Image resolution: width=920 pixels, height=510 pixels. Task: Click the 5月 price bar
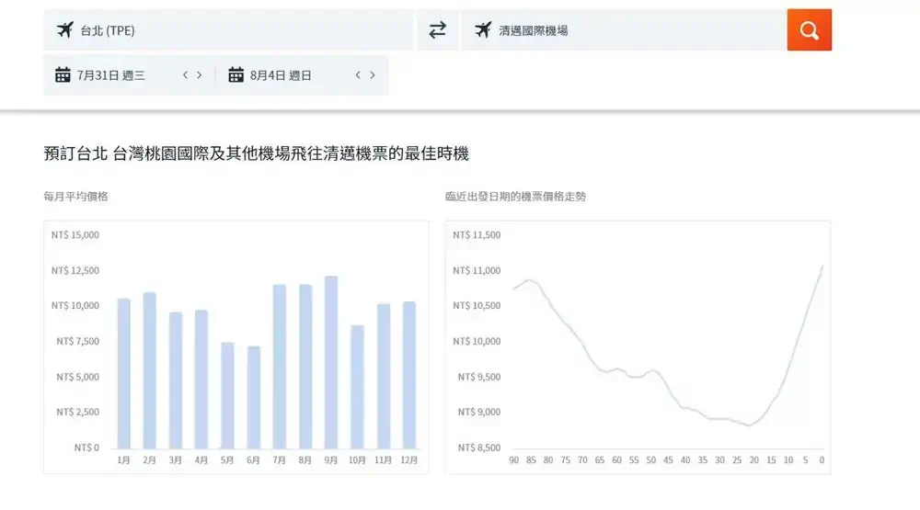point(227,395)
